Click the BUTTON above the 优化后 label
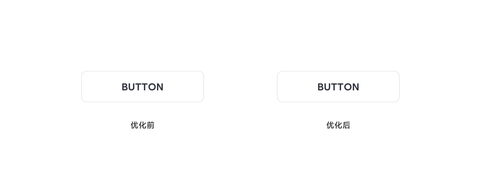Screen dimensions: 487x182 [338, 87]
